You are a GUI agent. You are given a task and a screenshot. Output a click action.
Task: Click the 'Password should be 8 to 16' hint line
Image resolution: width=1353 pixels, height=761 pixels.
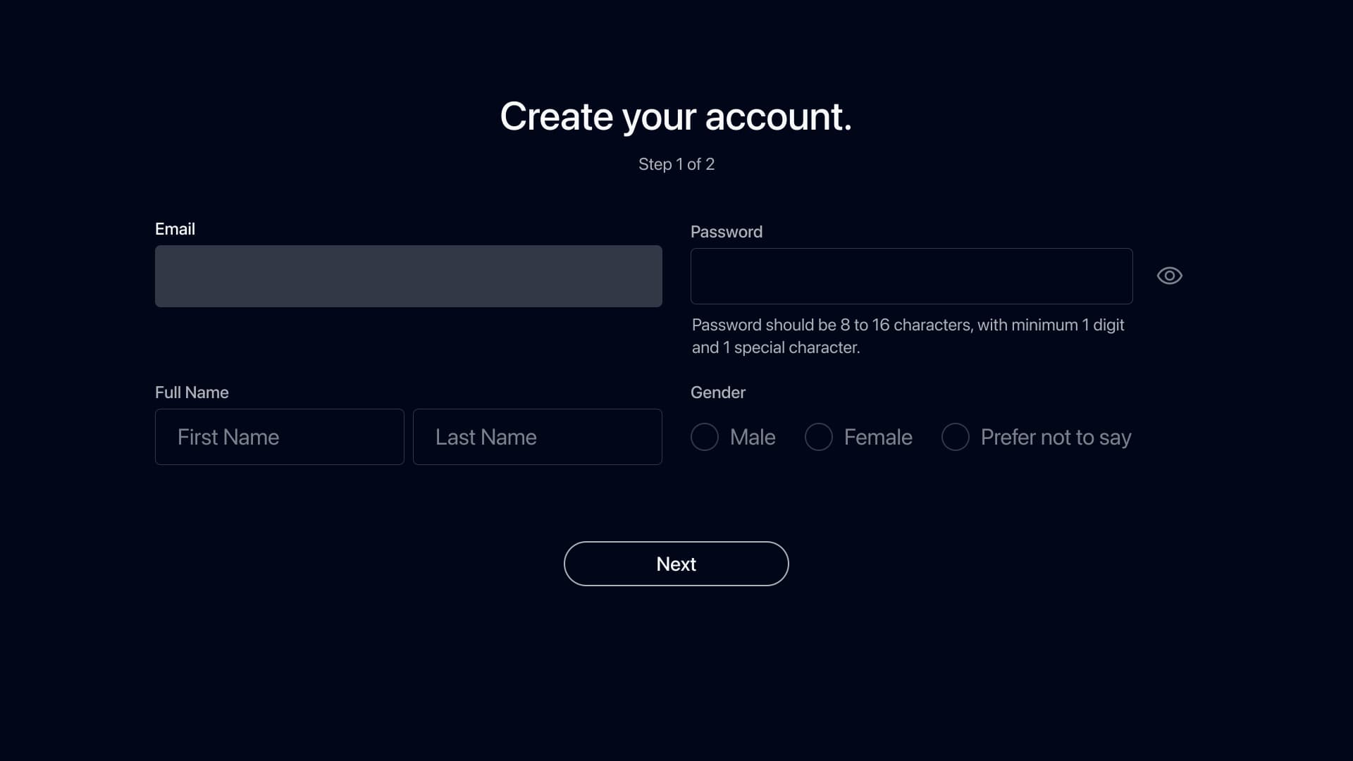tap(908, 325)
